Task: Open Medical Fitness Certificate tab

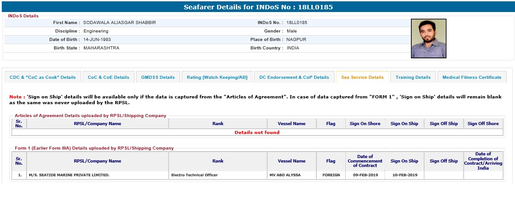Action: click(x=472, y=77)
